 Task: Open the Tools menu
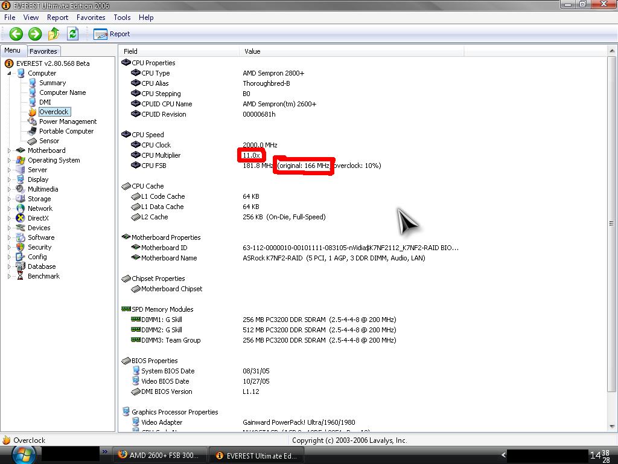click(122, 18)
